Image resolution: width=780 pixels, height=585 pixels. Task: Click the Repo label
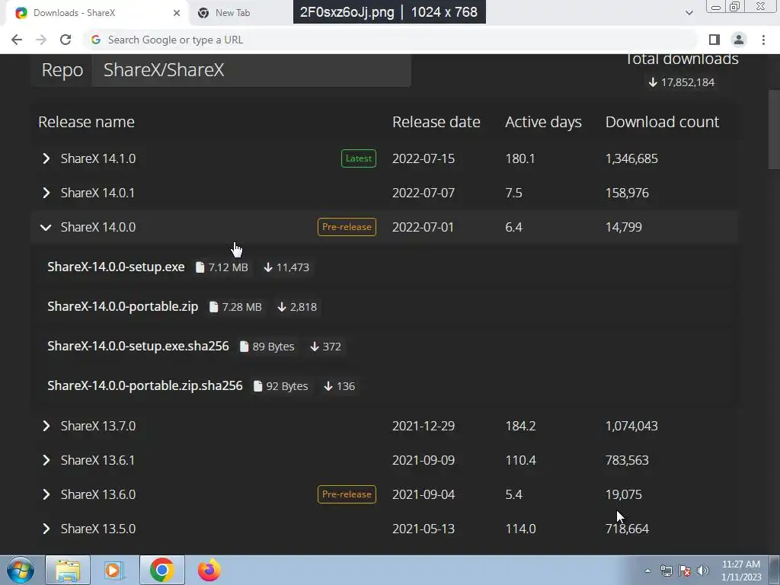point(62,70)
